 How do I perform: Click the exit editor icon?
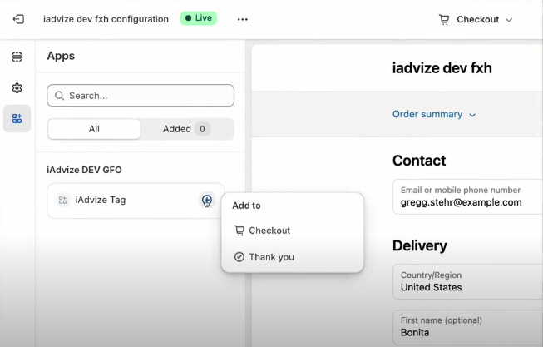[18, 19]
